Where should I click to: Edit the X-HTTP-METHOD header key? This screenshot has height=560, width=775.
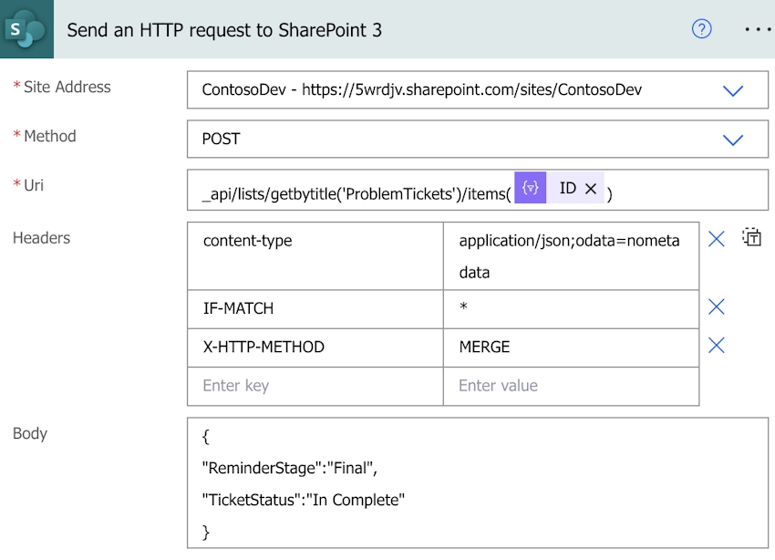coord(315,347)
